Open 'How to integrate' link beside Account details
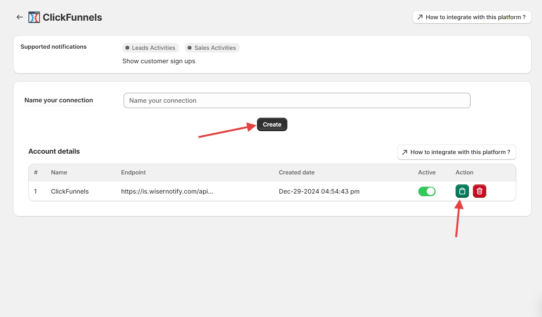Screen dimensions: 542x317 pyautogui.click(x=456, y=152)
